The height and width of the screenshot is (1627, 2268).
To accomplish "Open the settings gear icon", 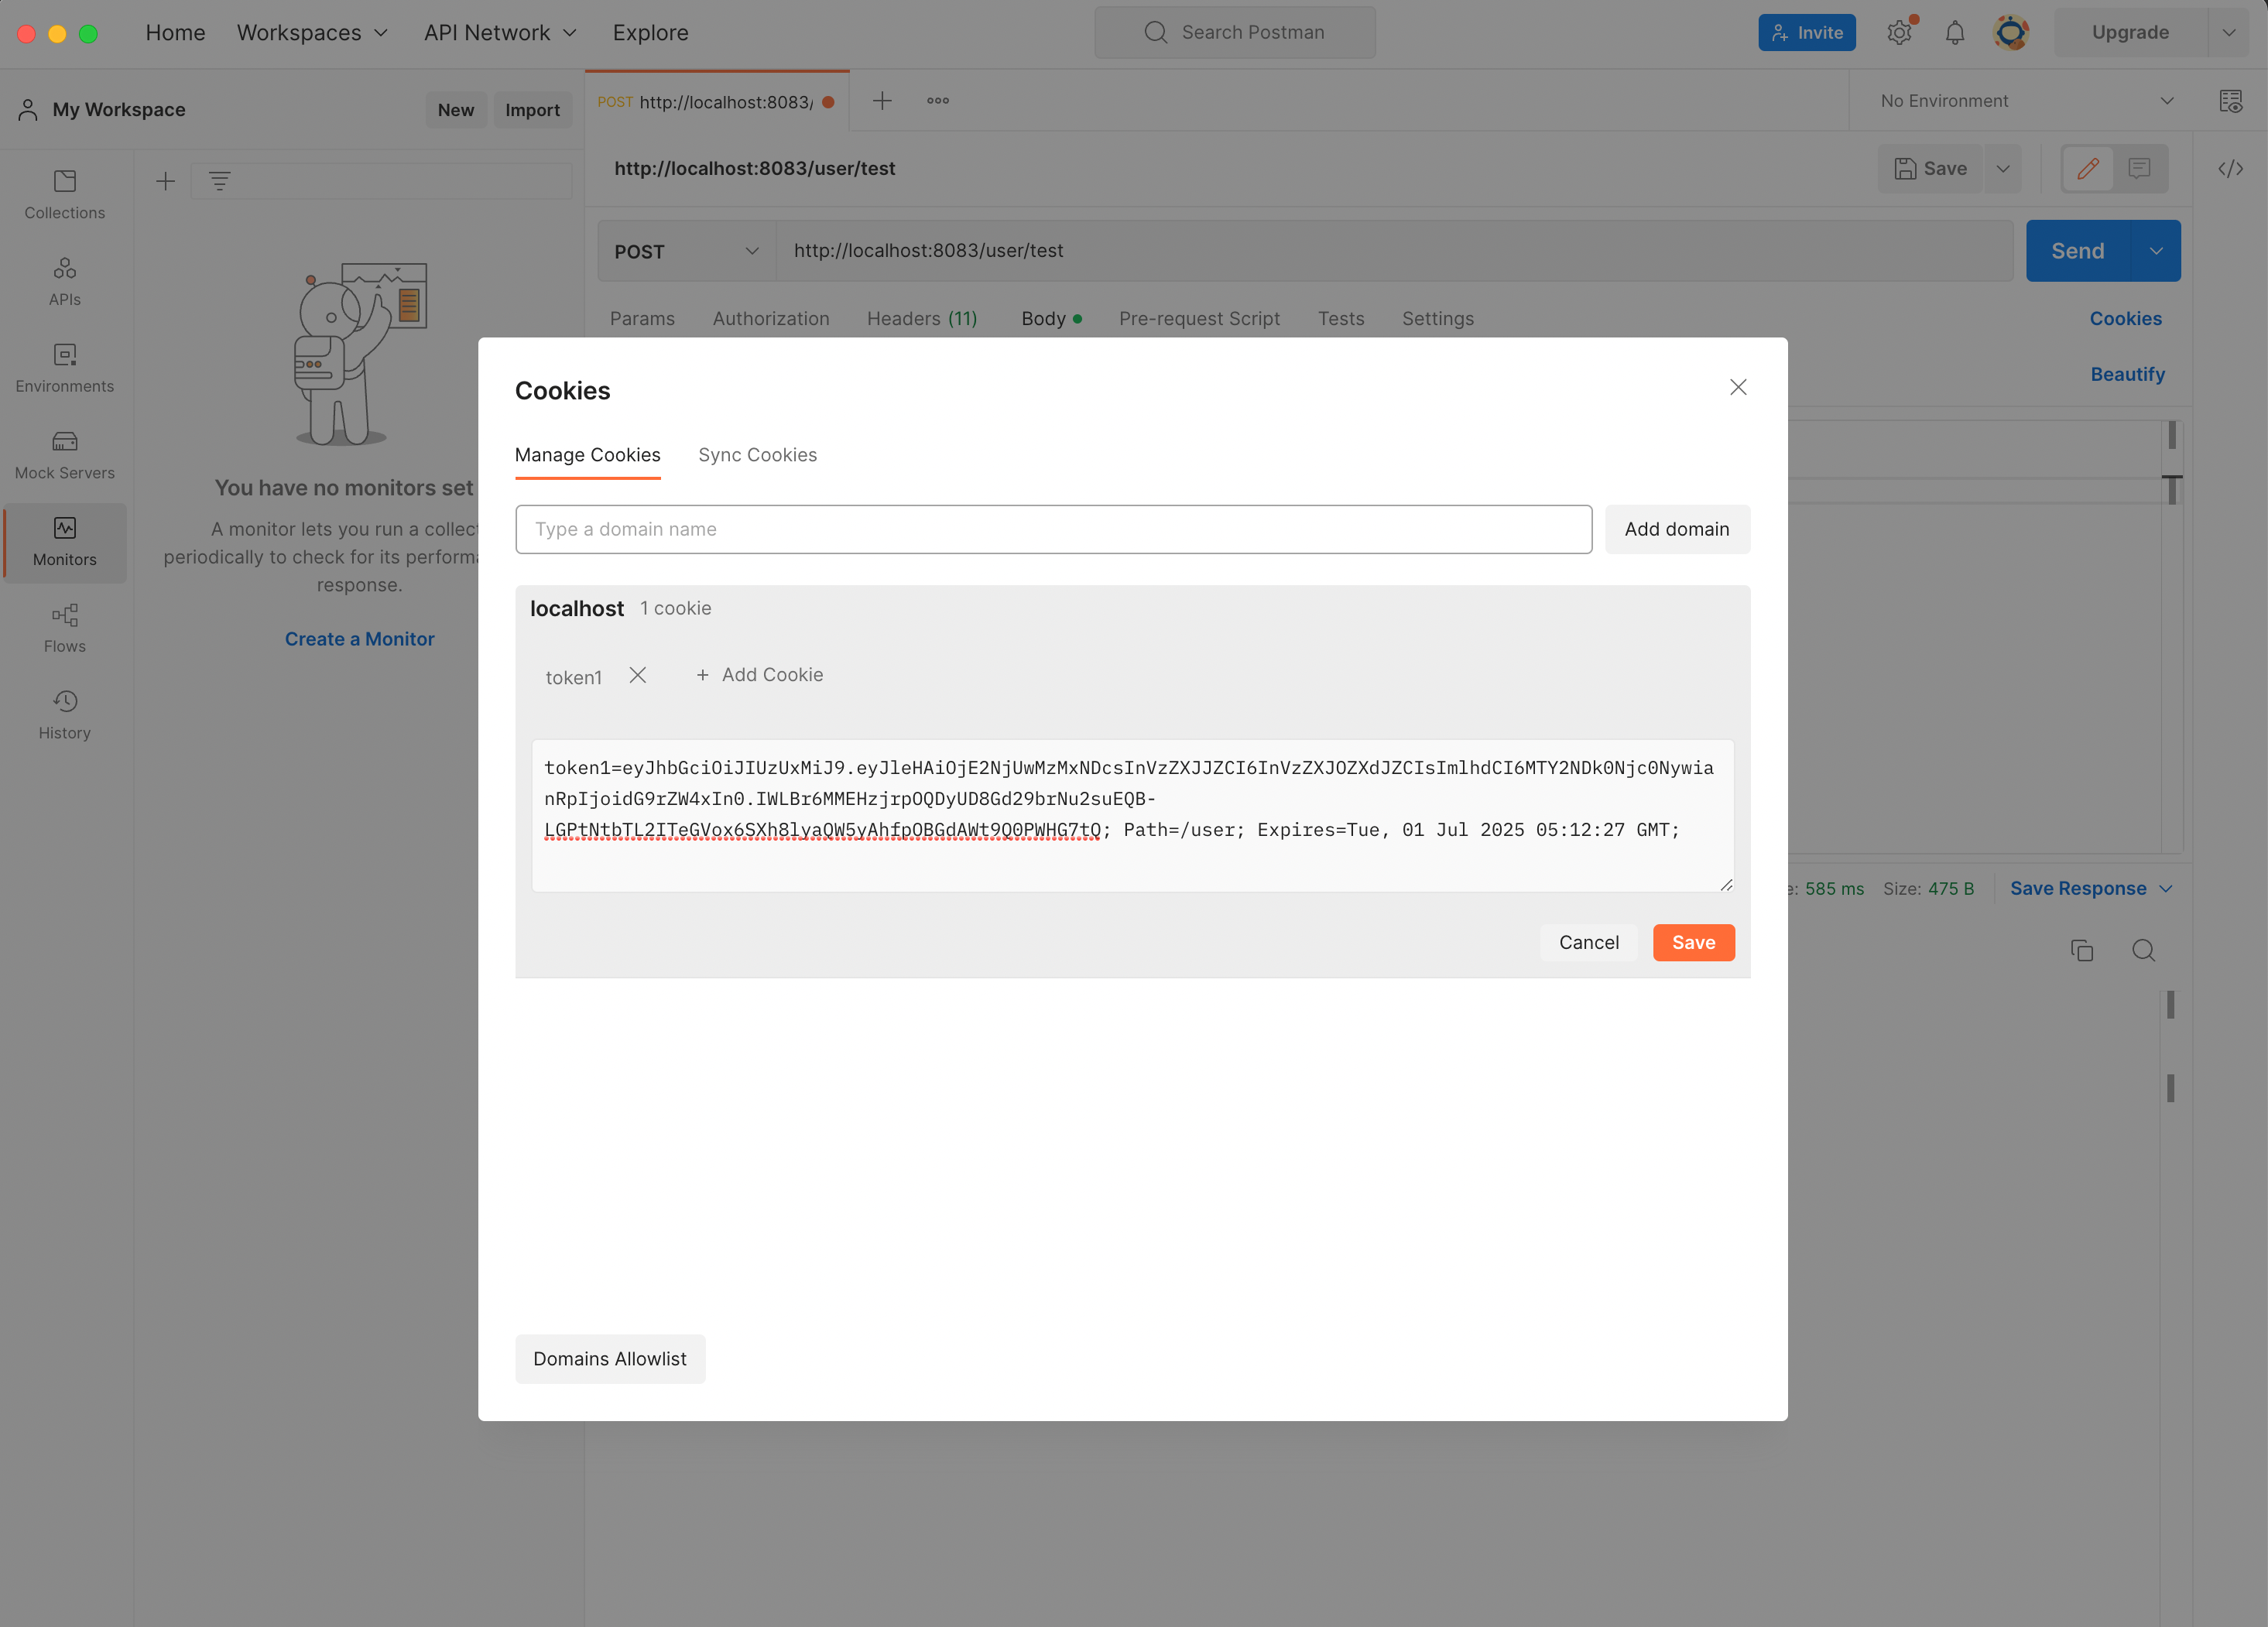I will pyautogui.click(x=1899, y=33).
